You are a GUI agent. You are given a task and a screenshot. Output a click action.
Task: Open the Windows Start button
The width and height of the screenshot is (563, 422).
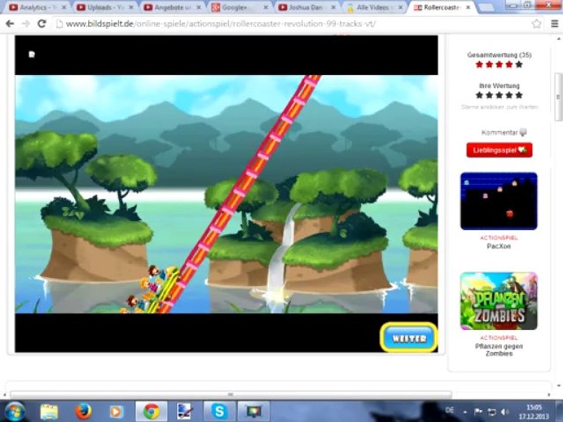[x=14, y=411]
